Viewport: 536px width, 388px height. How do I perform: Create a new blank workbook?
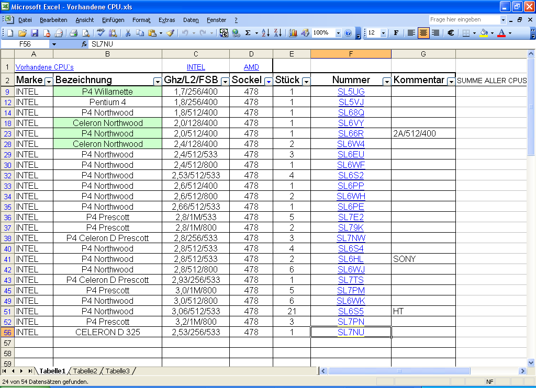(10, 33)
